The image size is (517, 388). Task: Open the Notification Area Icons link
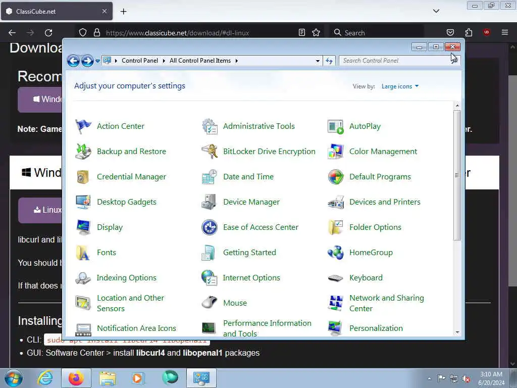click(x=136, y=328)
